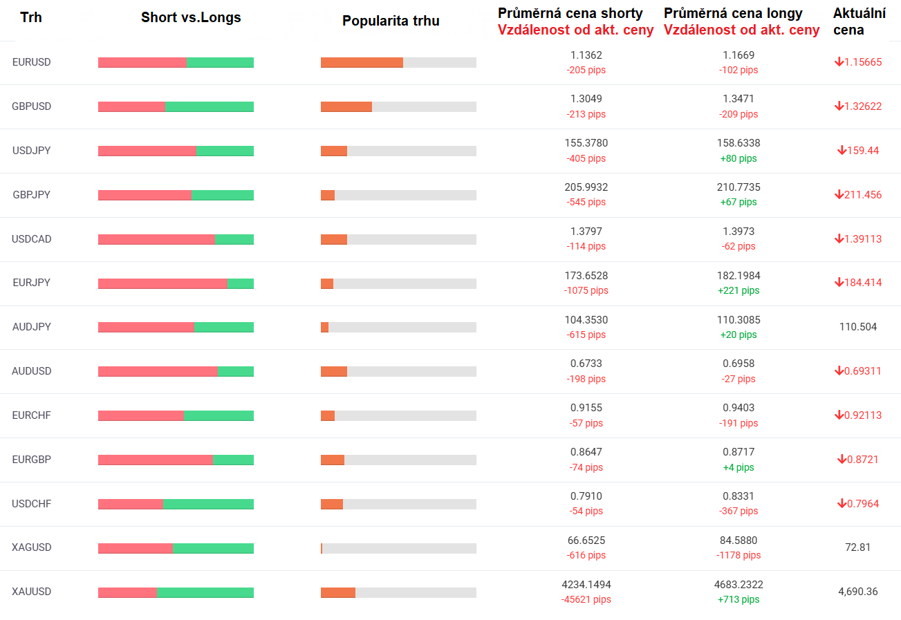The width and height of the screenshot is (901, 620).
Task: Click the green long portion of USDCHF bar
Action: (x=208, y=505)
